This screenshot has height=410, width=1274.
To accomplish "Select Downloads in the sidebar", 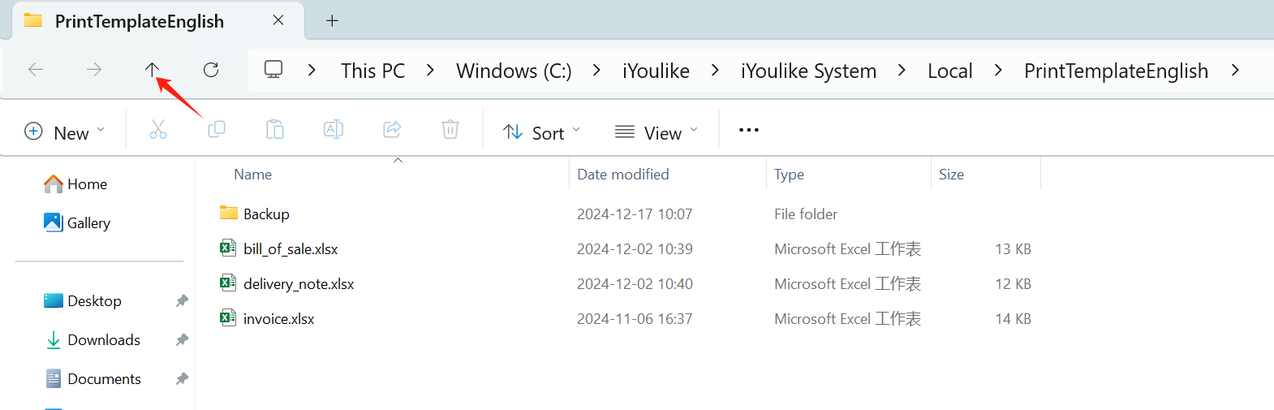I will click(103, 340).
